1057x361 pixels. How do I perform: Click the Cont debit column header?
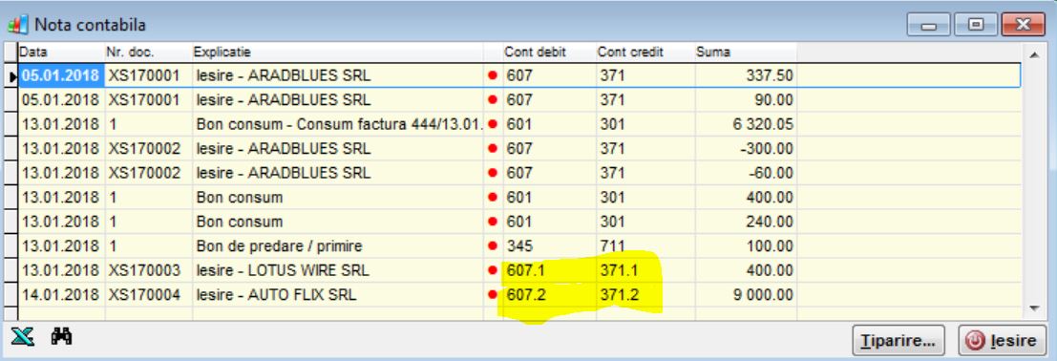point(549,52)
